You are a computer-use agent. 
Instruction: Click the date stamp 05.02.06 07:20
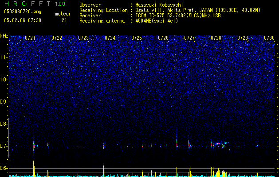(23, 20)
